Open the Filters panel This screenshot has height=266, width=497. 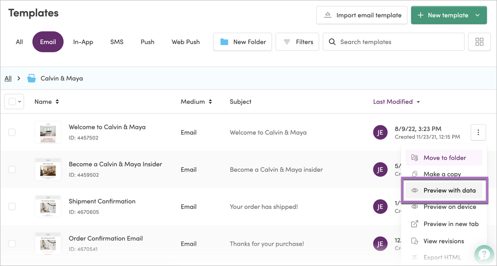coord(297,42)
